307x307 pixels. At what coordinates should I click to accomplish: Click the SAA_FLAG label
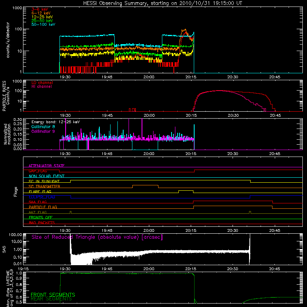click(x=38, y=202)
